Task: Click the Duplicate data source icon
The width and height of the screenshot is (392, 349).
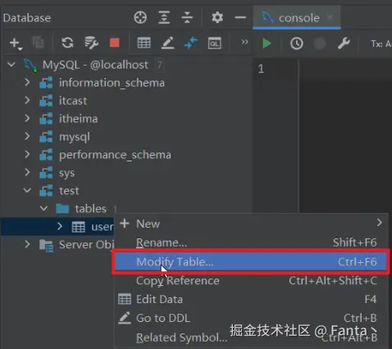Action: tap(38, 43)
